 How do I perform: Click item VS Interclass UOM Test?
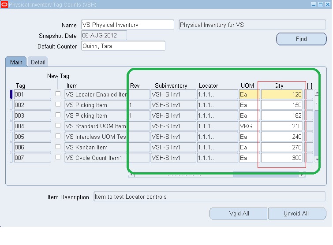tap(96, 137)
